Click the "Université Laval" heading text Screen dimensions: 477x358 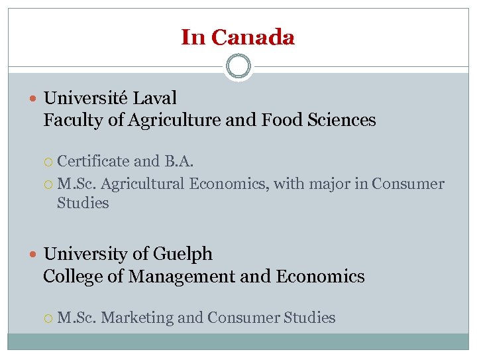pyautogui.click(x=110, y=98)
